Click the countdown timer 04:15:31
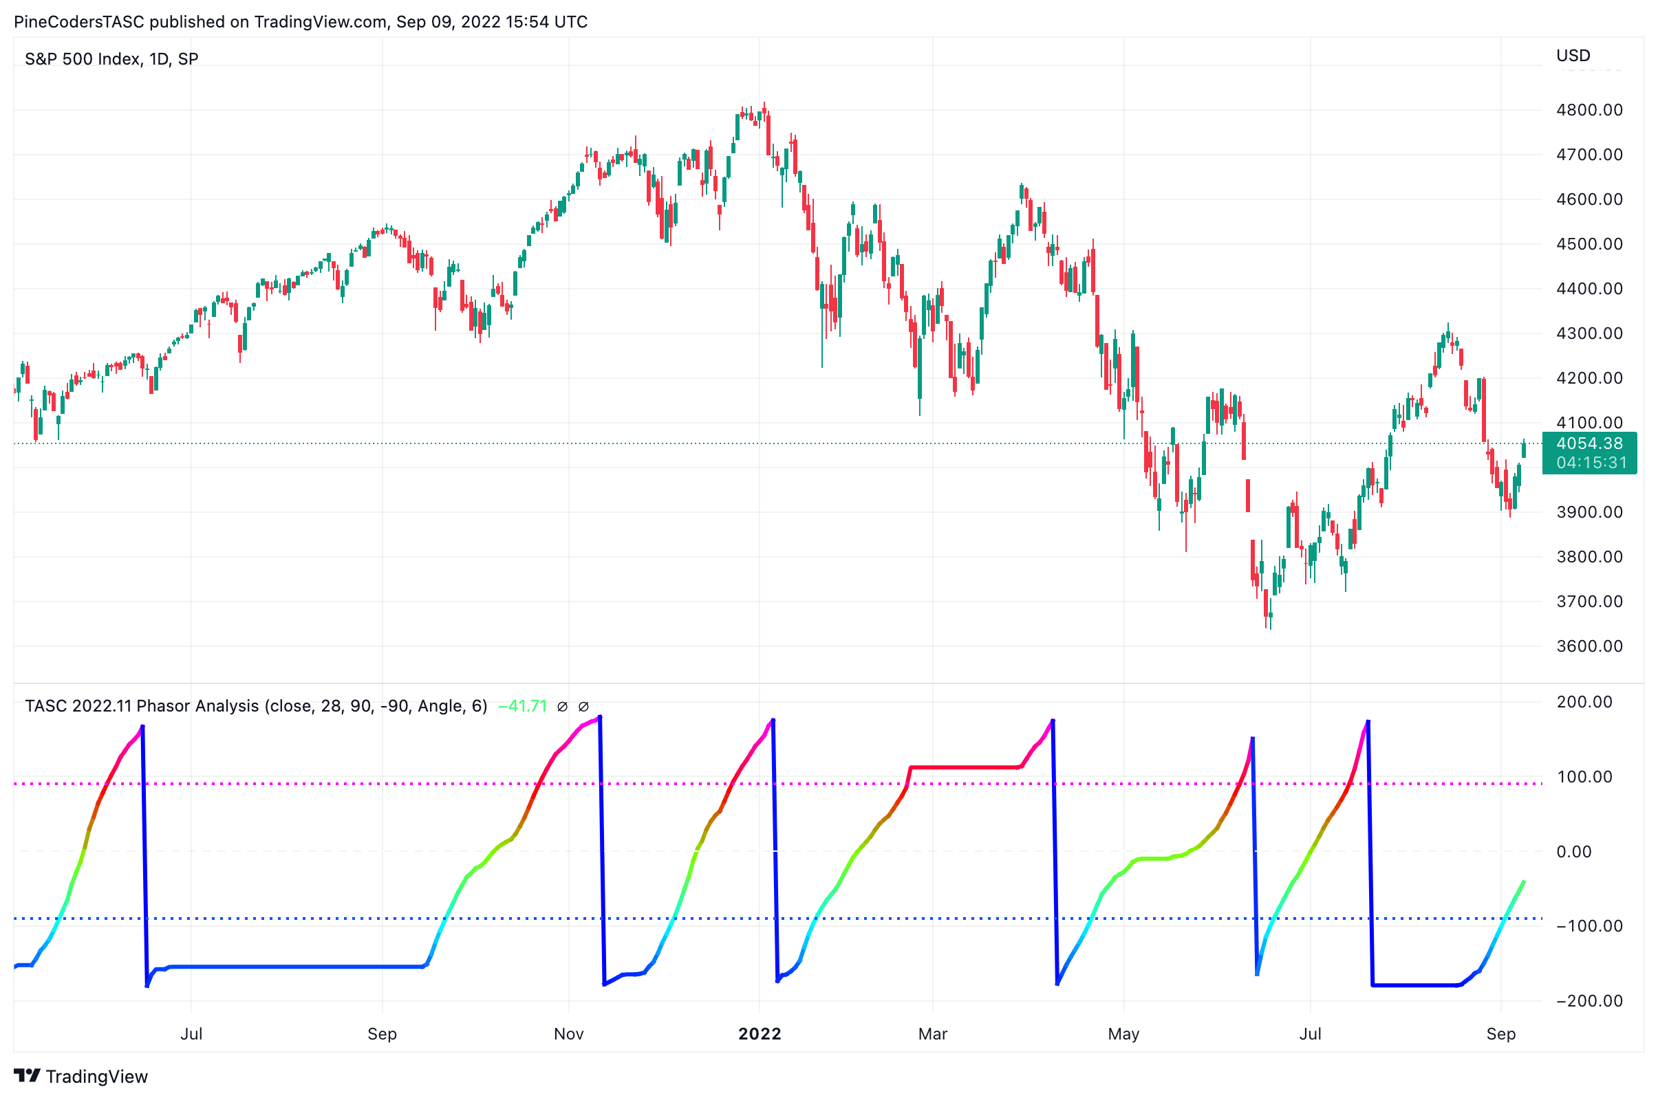 tap(1591, 463)
